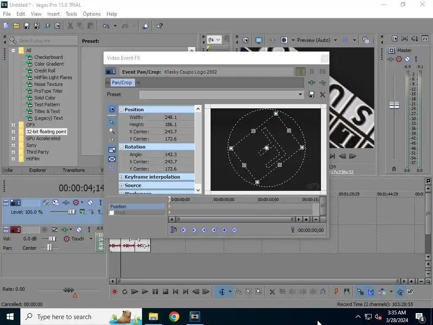Click Sync Cursor icon in keyframe controller
Image resolution: width=433 pixels, height=325 pixels.
click(x=173, y=230)
